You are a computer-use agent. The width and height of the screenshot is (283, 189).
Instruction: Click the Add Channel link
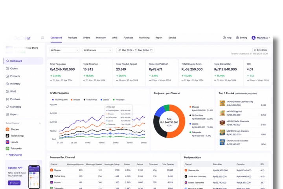tap(14, 155)
